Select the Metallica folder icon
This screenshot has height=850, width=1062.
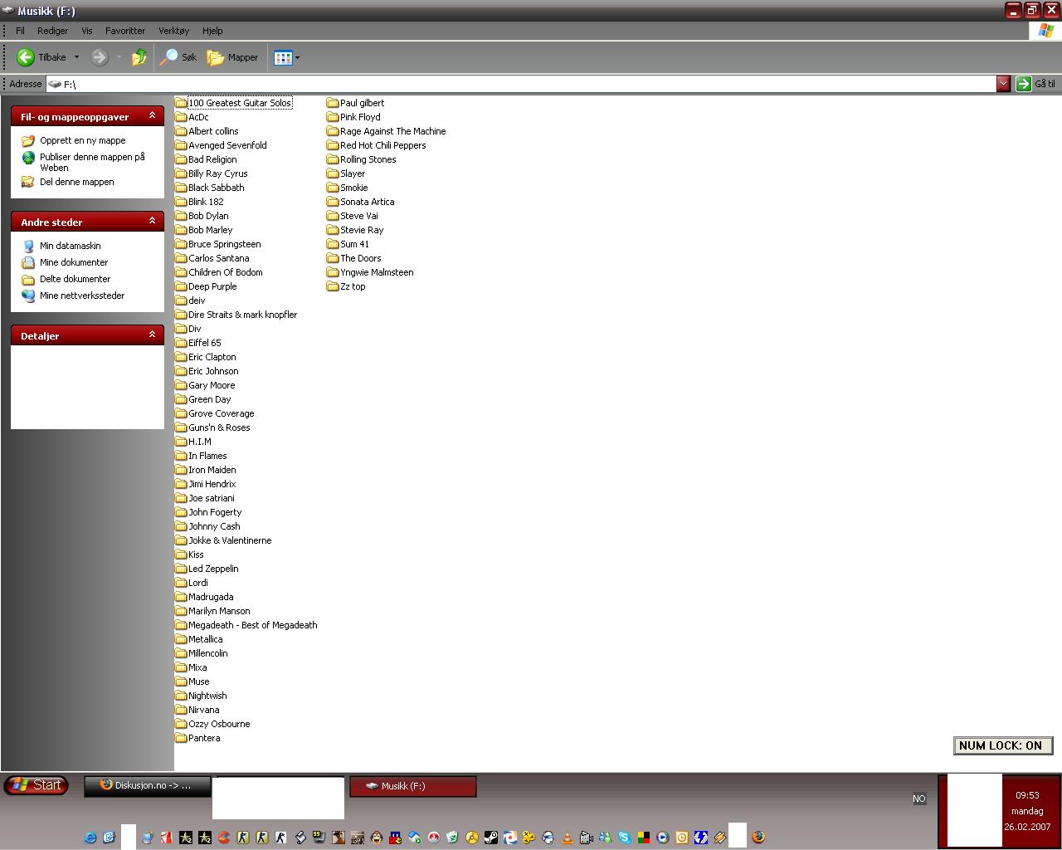tap(181, 639)
